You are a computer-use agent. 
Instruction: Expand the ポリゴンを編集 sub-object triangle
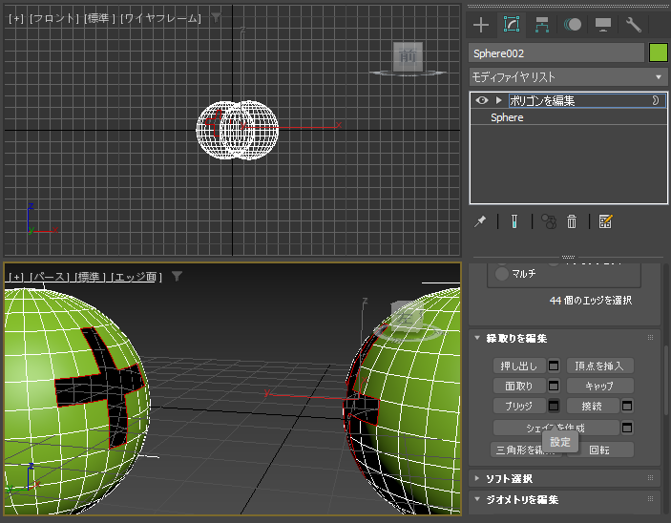498,100
